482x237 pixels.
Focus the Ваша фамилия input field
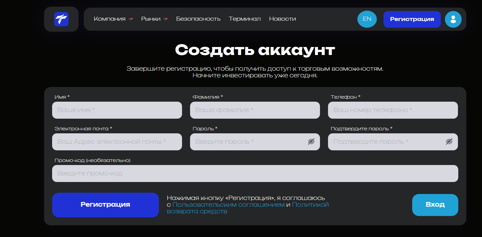click(255, 110)
